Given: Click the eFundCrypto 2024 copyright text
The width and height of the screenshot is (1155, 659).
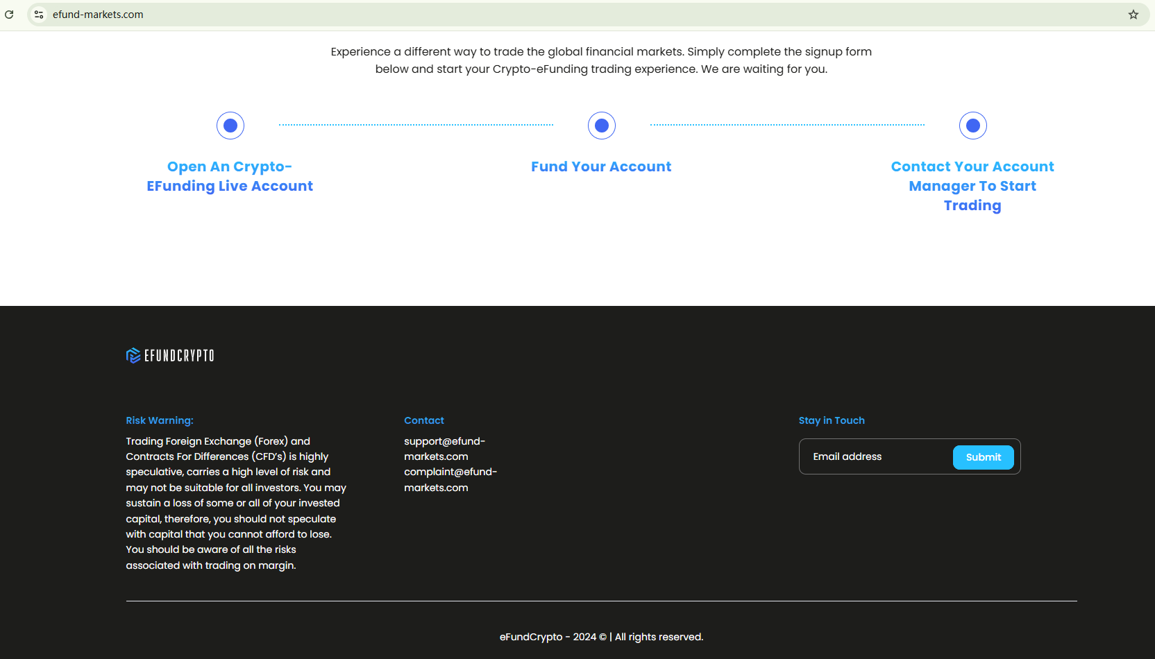Looking at the screenshot, I should (601, 637).
